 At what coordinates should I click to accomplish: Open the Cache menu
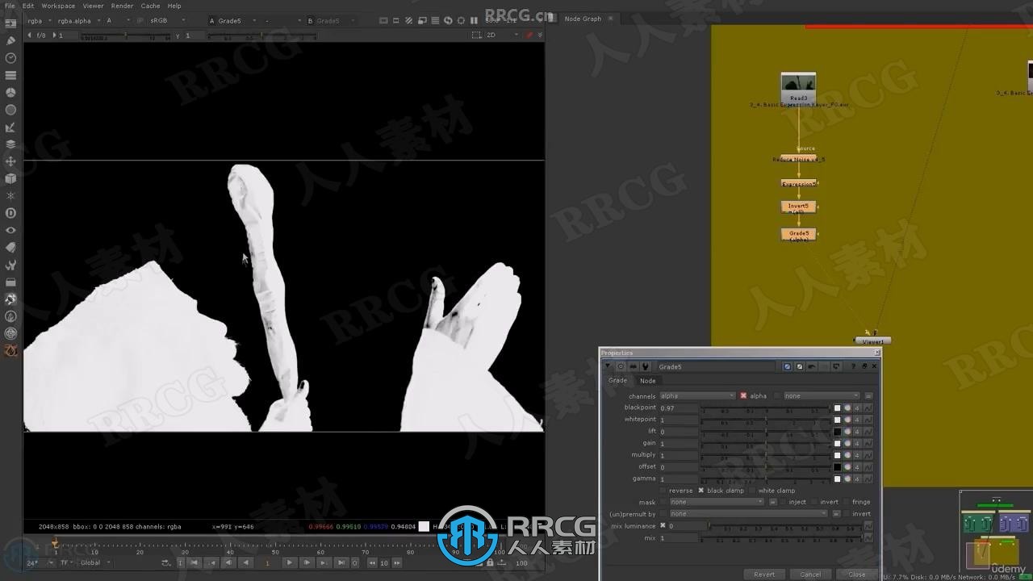tap(150, 6)
